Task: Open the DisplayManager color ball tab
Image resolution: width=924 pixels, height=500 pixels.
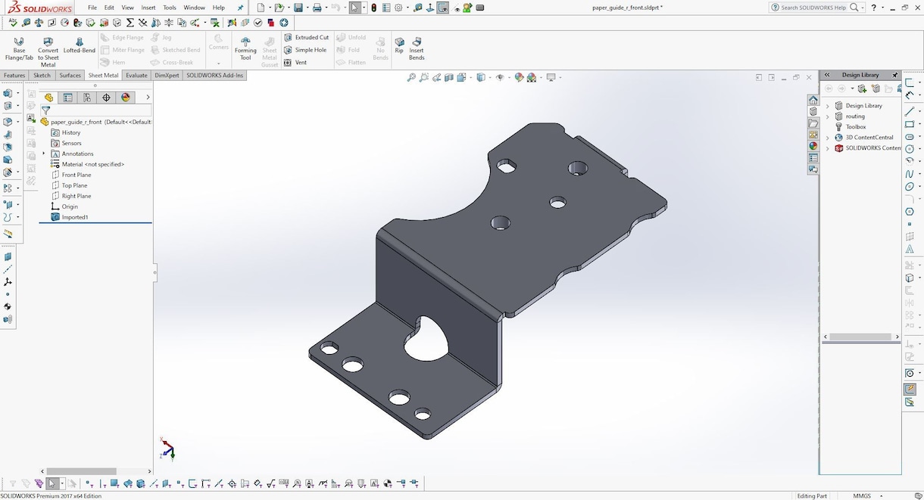Action: pyautogui.click(x=126, y=98)
